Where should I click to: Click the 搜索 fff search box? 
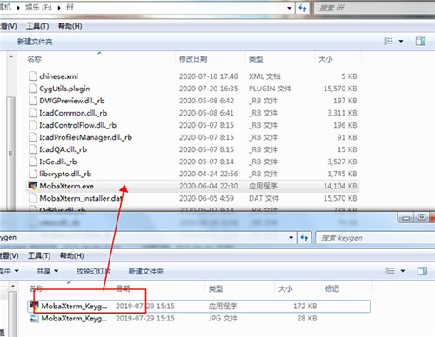click(375, 8)
